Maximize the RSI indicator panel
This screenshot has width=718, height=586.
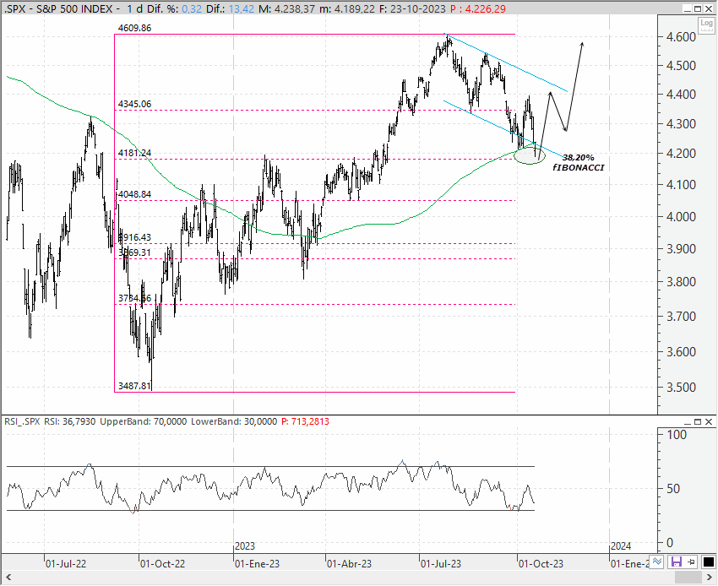pyautogui.click(x=698, y=421)
